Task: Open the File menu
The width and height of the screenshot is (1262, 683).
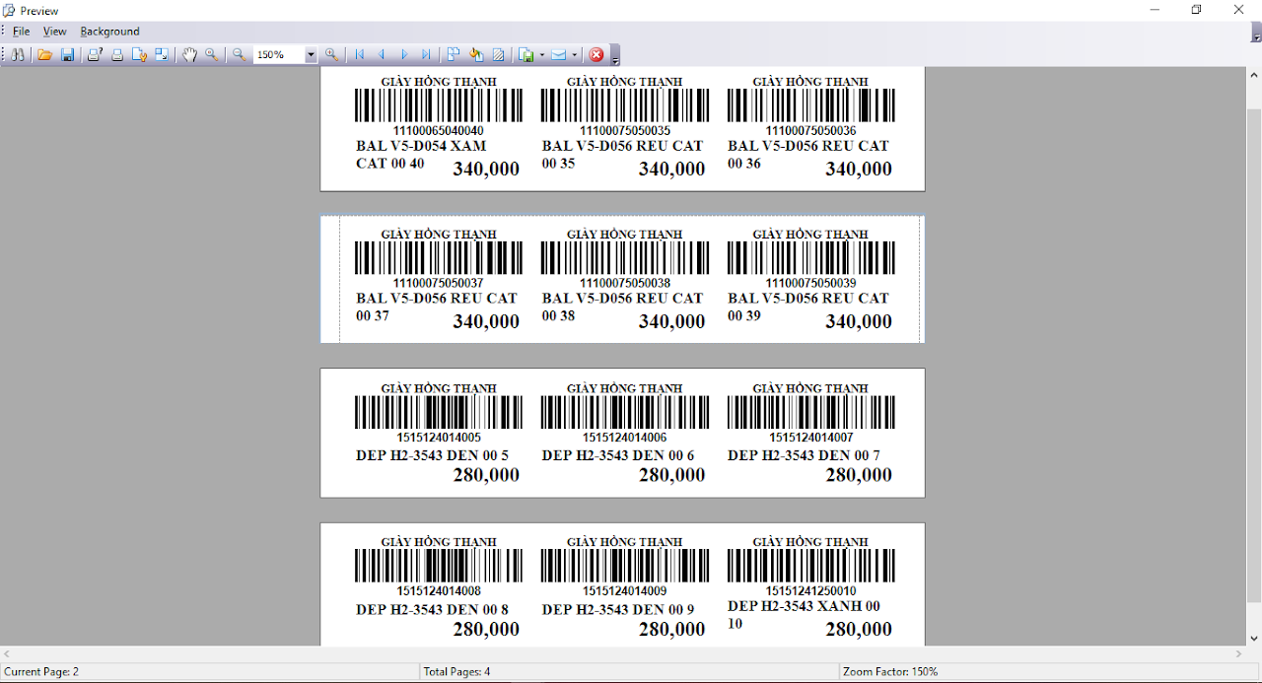Action: click(x=21, y=32)
